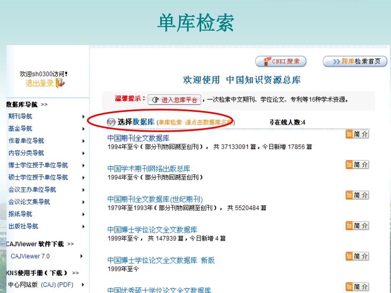Open 中国期刊全文数据库 link
Screen dimensions: 391x293
tap(138, 138)
